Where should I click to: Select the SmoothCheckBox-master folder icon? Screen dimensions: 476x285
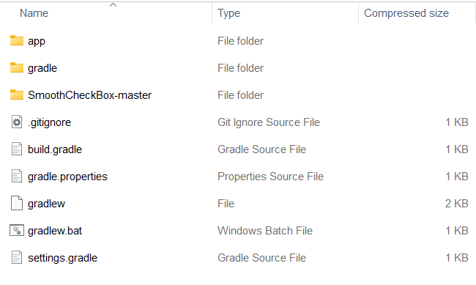tap(17, 95)
